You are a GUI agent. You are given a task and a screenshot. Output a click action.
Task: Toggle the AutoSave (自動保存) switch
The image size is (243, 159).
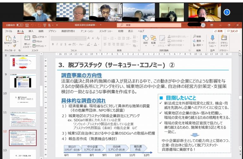click(20, 25)
